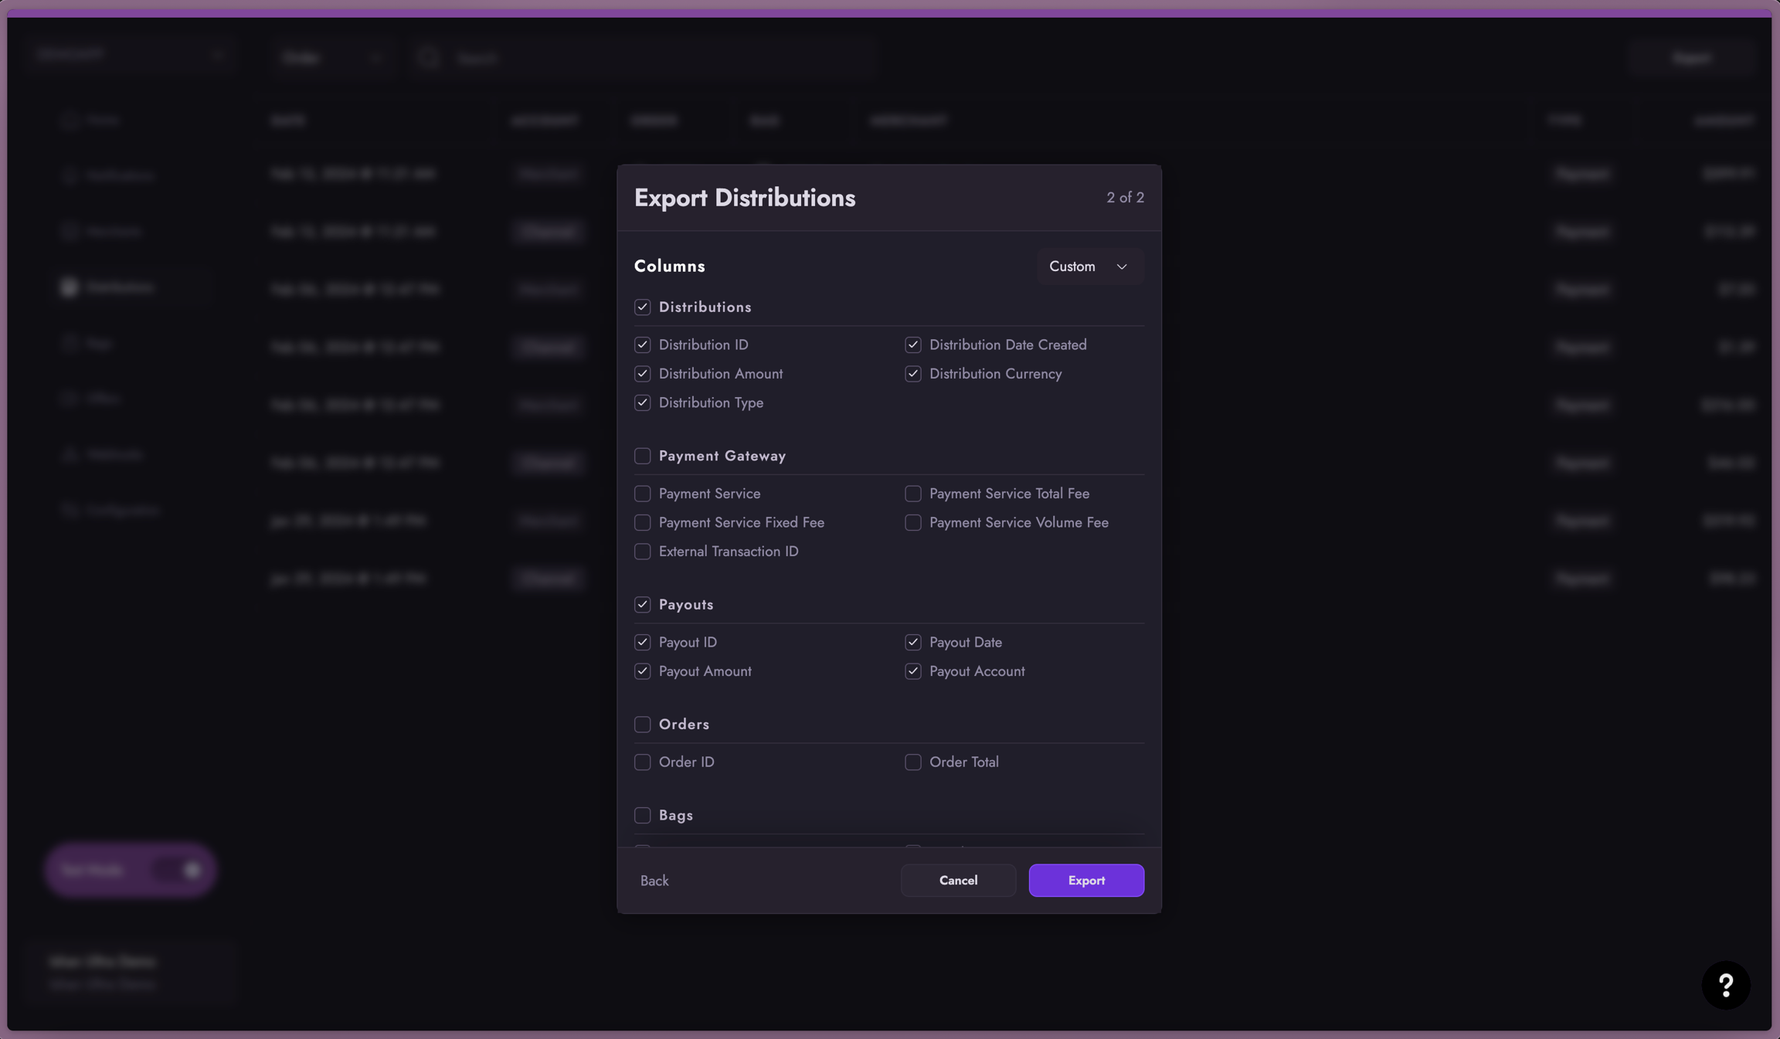
Task: Check Payment Service Fixed Fee column
Action: [x=642, y=523]
